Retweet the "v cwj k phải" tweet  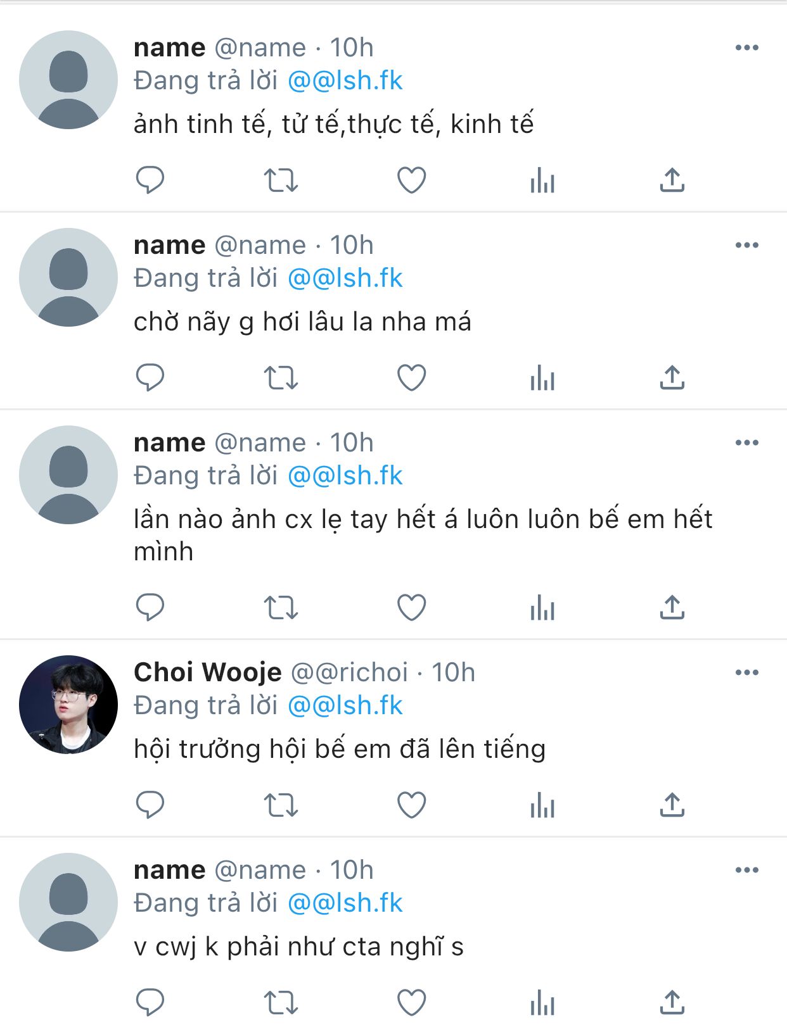tap(281, 1003)
